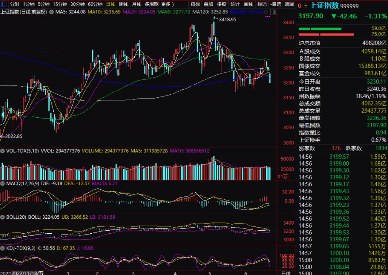Click the green 59.0亿 buy bar
388x275 pixels.
click(x=320, y=28)
